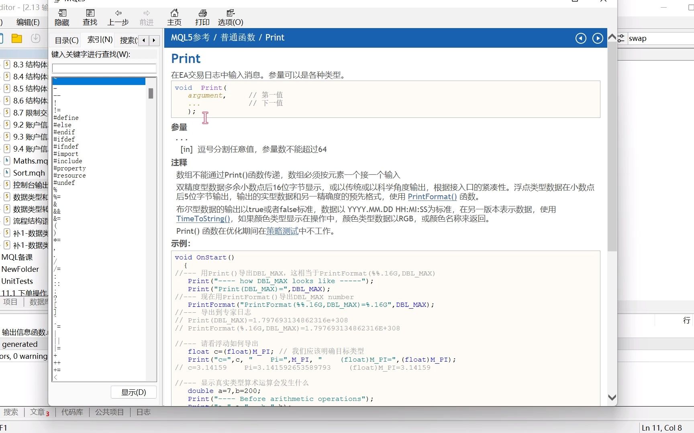The width and height of the screenshot is (694, 433).
Task: Switch to the 目录(C) tab
Action: [67, 40]
